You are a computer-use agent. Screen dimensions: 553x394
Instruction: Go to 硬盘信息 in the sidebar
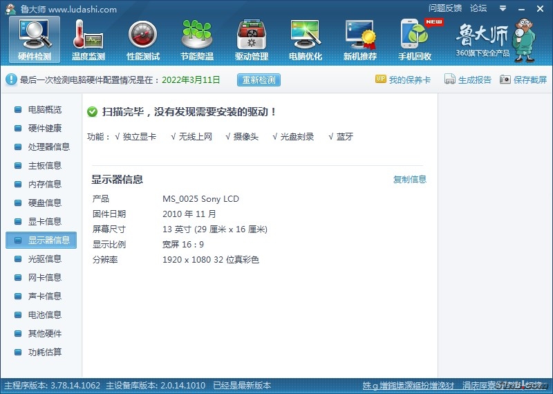pyautogui.click(x=44, y=203)
